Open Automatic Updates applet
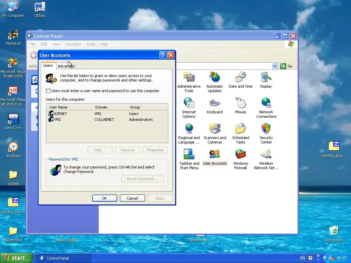 215,82
